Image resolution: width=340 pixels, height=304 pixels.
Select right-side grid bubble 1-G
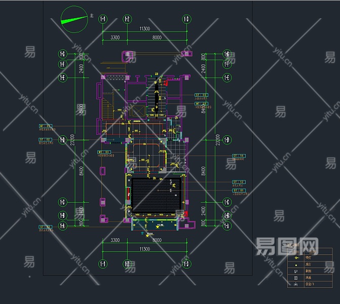[227, 54]
